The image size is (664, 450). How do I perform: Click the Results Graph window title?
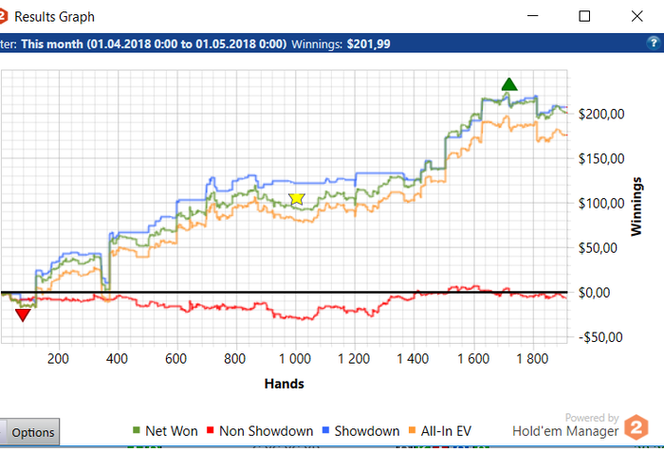tap(54, 17)
